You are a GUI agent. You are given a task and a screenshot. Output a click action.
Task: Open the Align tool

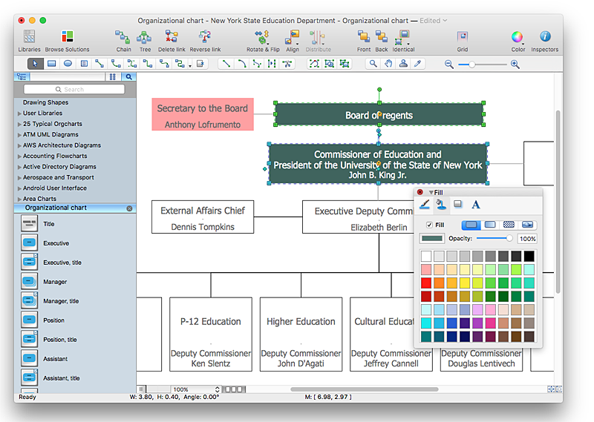pos(292,41)
